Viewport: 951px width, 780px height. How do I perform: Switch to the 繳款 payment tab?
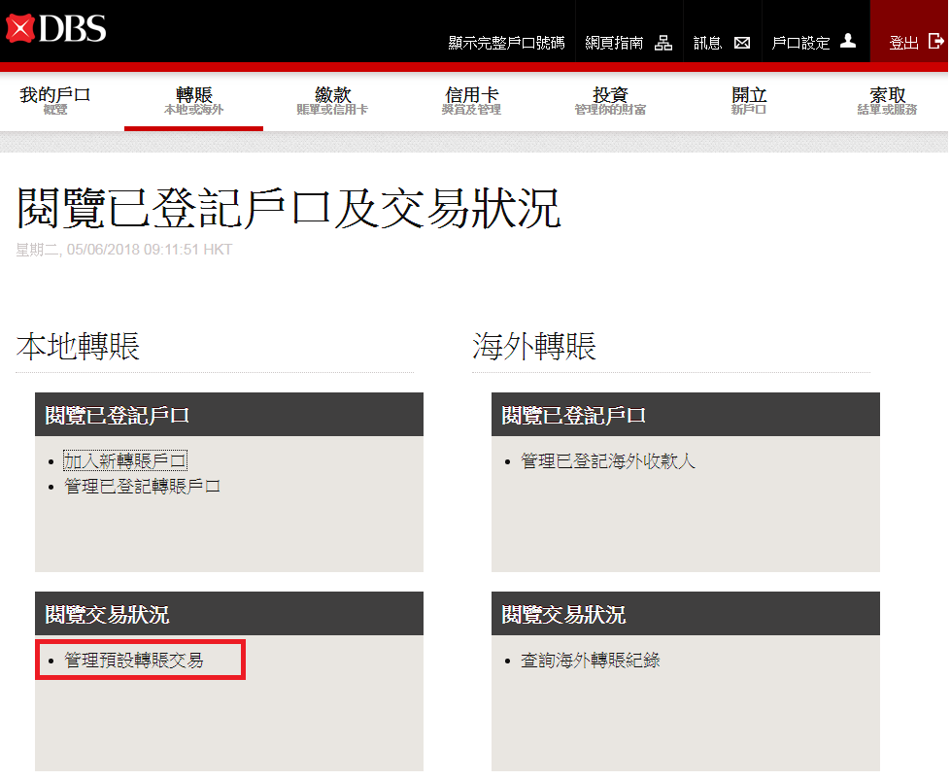pyautogui.click(x=332, y=100)
